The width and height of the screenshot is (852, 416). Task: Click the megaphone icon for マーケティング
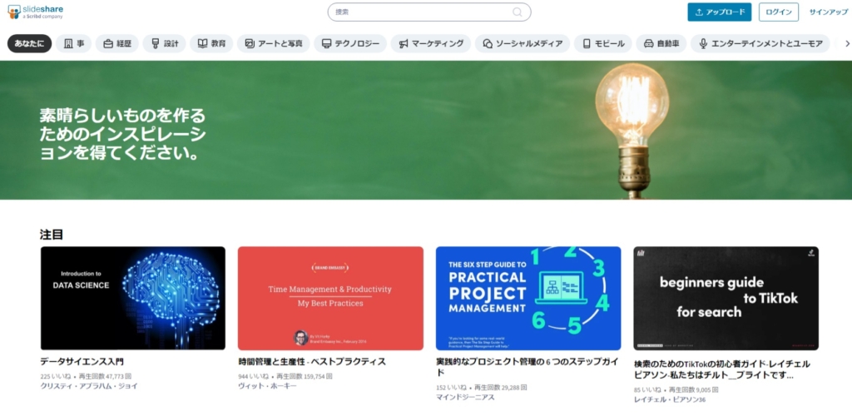(x=404, y=43)
